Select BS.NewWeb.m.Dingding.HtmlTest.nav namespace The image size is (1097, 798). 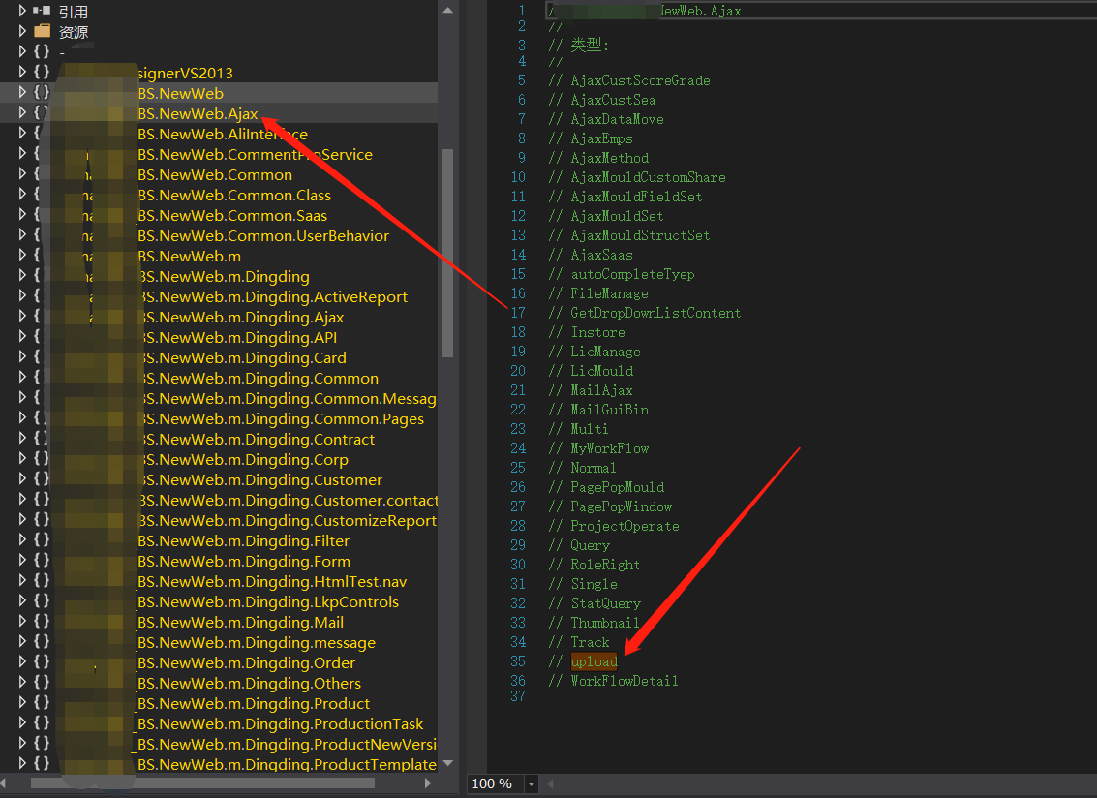coord(272,581)
